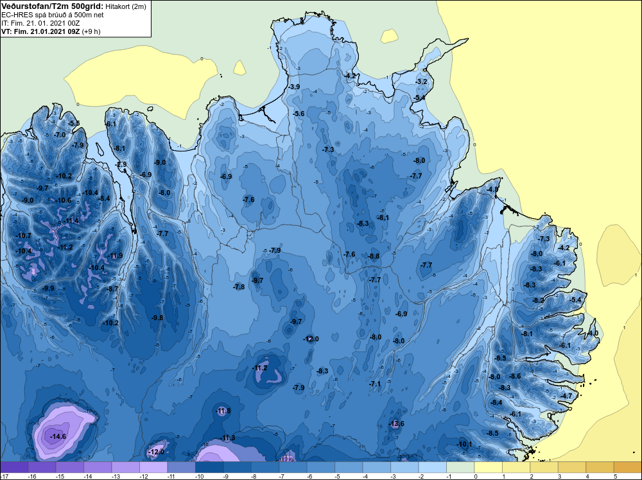The width and height of the screenshot is (642, 480).
Task: Click the -4.2 value on the north coast
Action: click(350, 76)
